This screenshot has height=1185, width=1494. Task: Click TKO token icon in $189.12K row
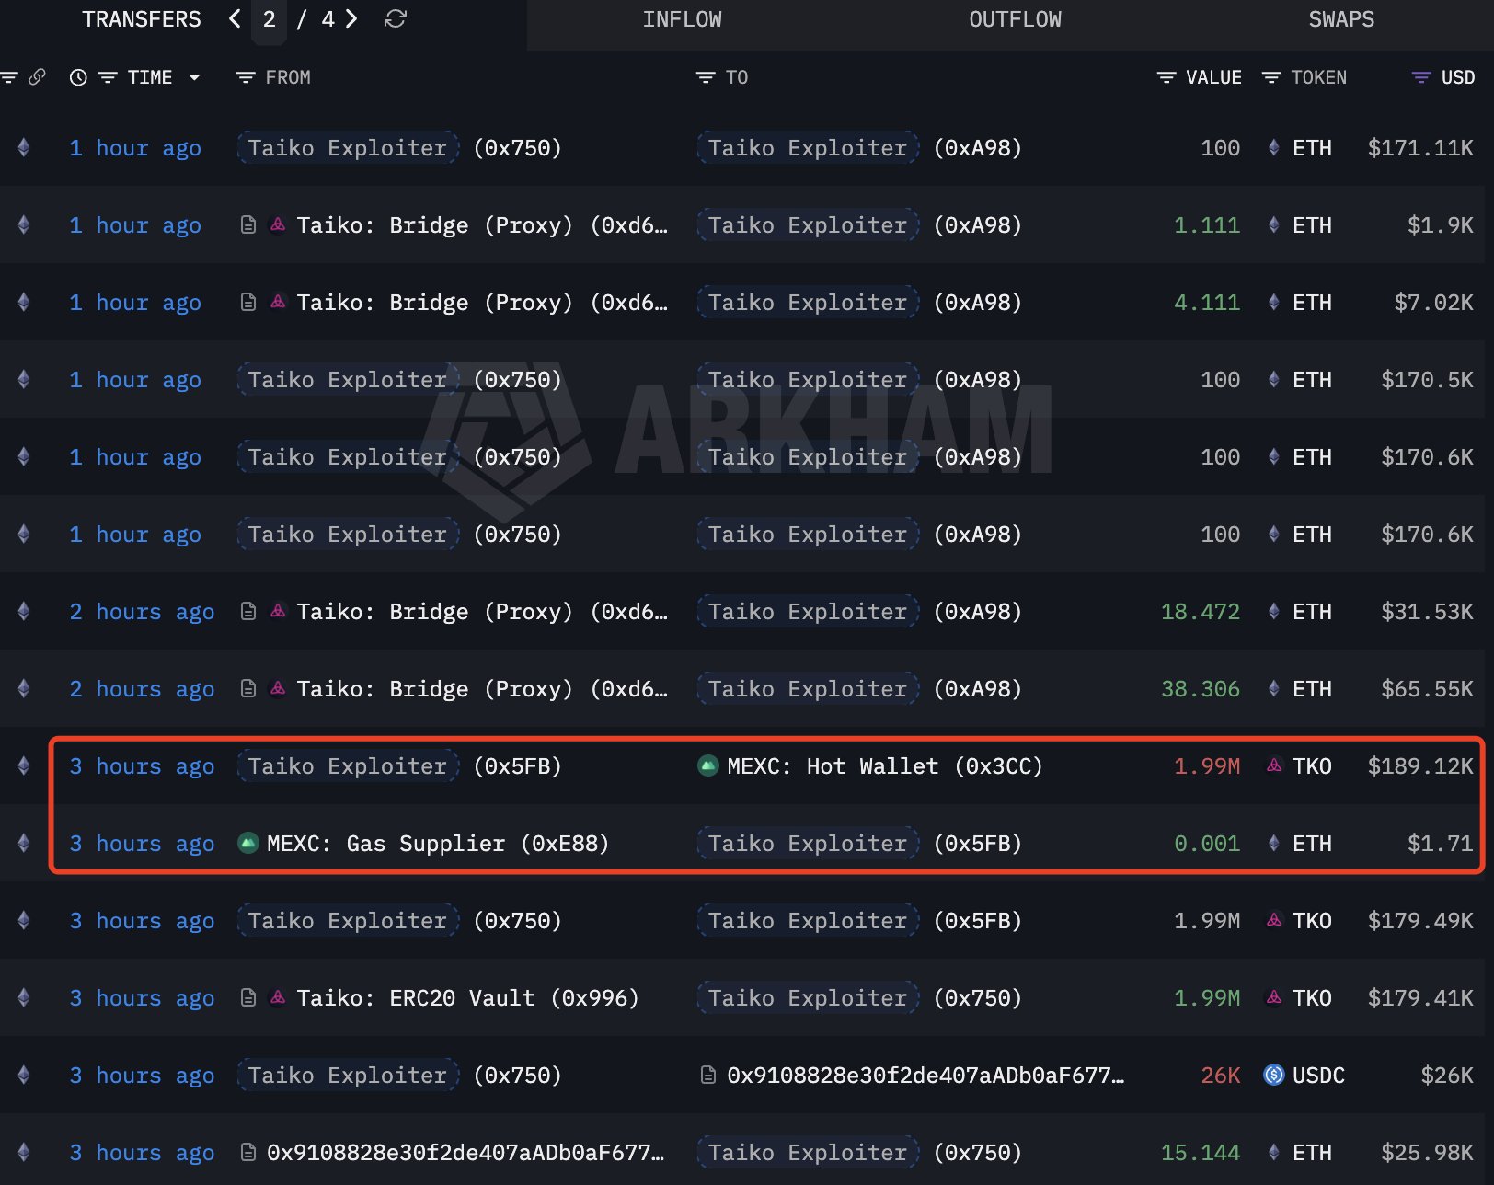pos(1274,765)
